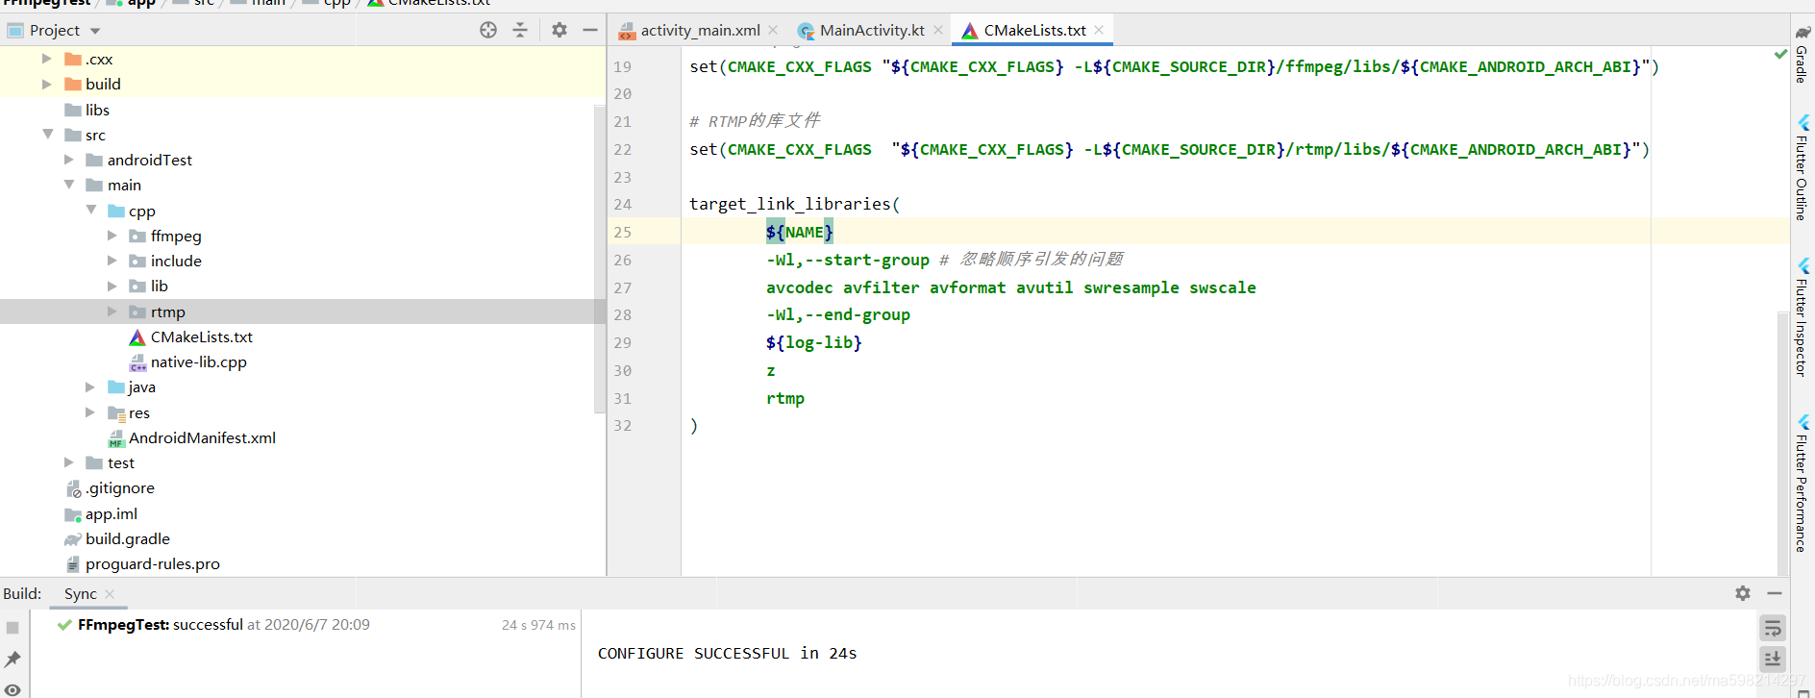Click rtmp on line 31 in editor
The width and height of the screenshot is (1815, 698).
[785, 398]
